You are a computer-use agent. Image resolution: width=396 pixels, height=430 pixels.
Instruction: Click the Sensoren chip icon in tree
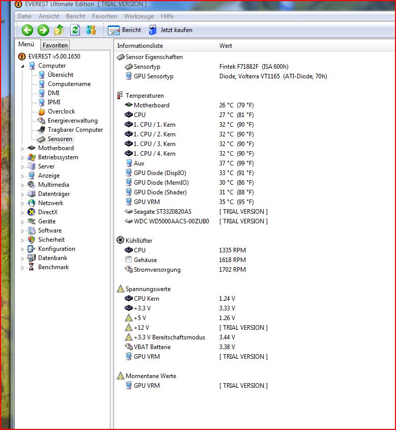point(41,139)
